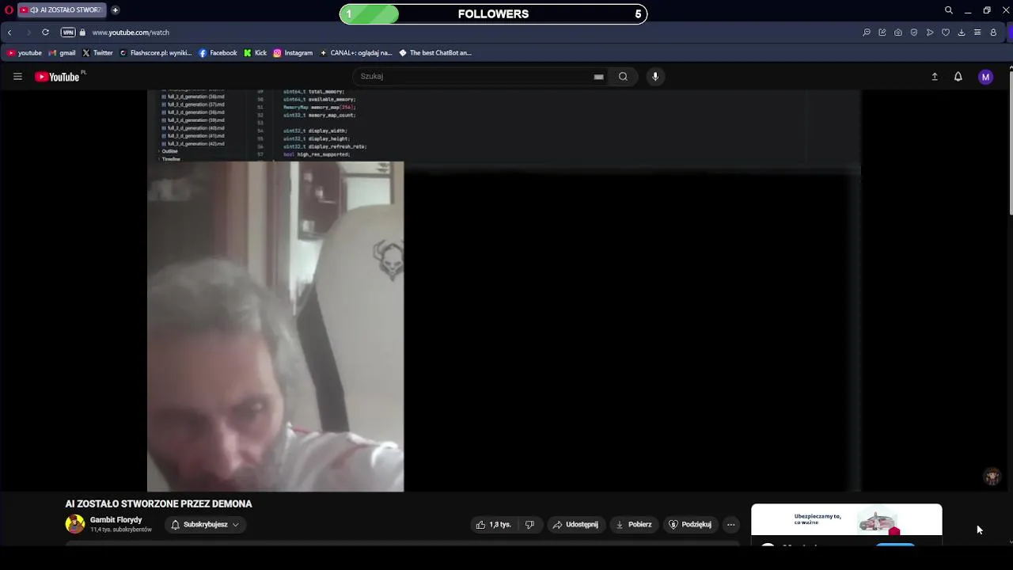Open the browser profile account icon
This screenshot has height=570, width=1013.
(993, 32)
